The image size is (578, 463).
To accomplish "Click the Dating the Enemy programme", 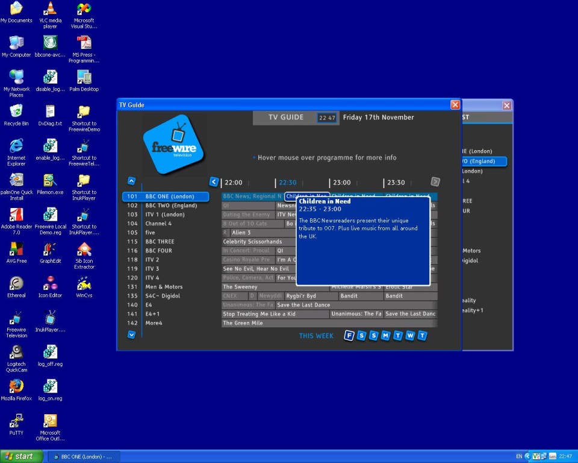I will click(x=248, y=214).
